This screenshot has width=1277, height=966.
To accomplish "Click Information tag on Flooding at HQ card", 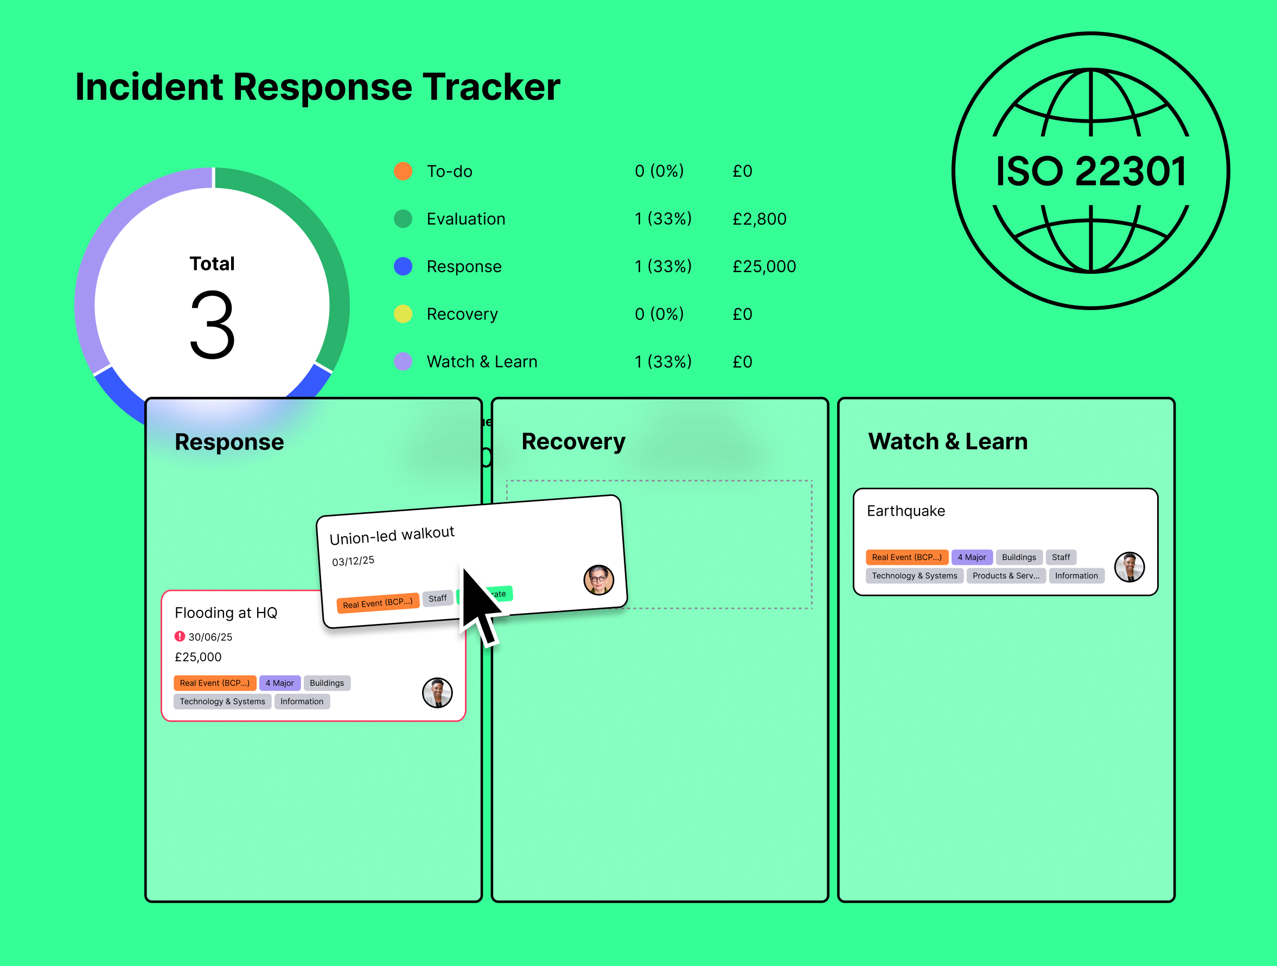I will pyautogui.click(x=302, y=701).
